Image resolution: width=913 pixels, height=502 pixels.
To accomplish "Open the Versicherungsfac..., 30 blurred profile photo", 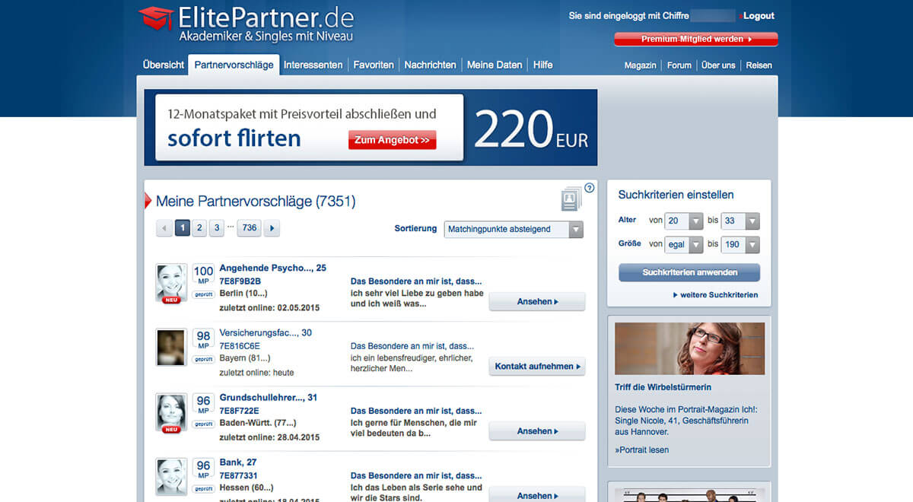I will point(171,348).
